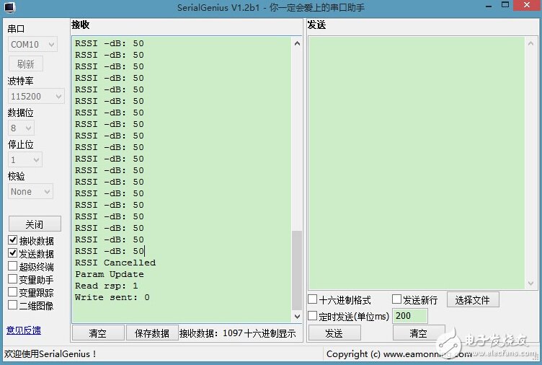Screen dimensions: 542x365
Task: Enable the 变量助手 checkbox
Action: 12,279
